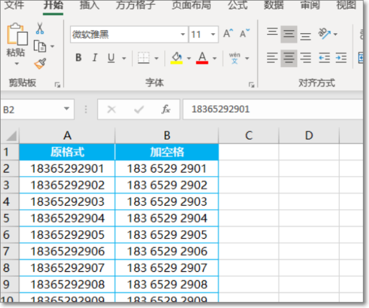This screenshot has width=369, height=308.
Task: Select row 5 header
Action: pos(9,218)
